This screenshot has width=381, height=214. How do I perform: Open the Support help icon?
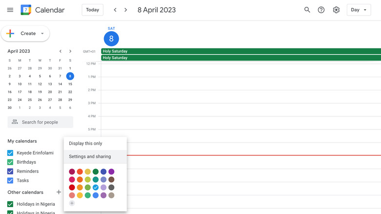(321, 10)
